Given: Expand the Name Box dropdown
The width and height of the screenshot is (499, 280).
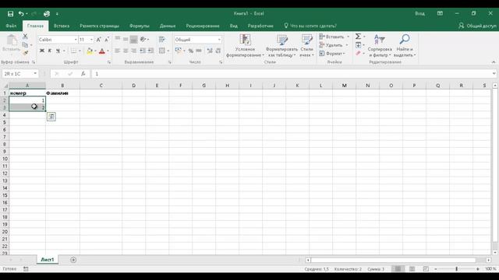Looking at the screenshot, I should tap(35, 74).
